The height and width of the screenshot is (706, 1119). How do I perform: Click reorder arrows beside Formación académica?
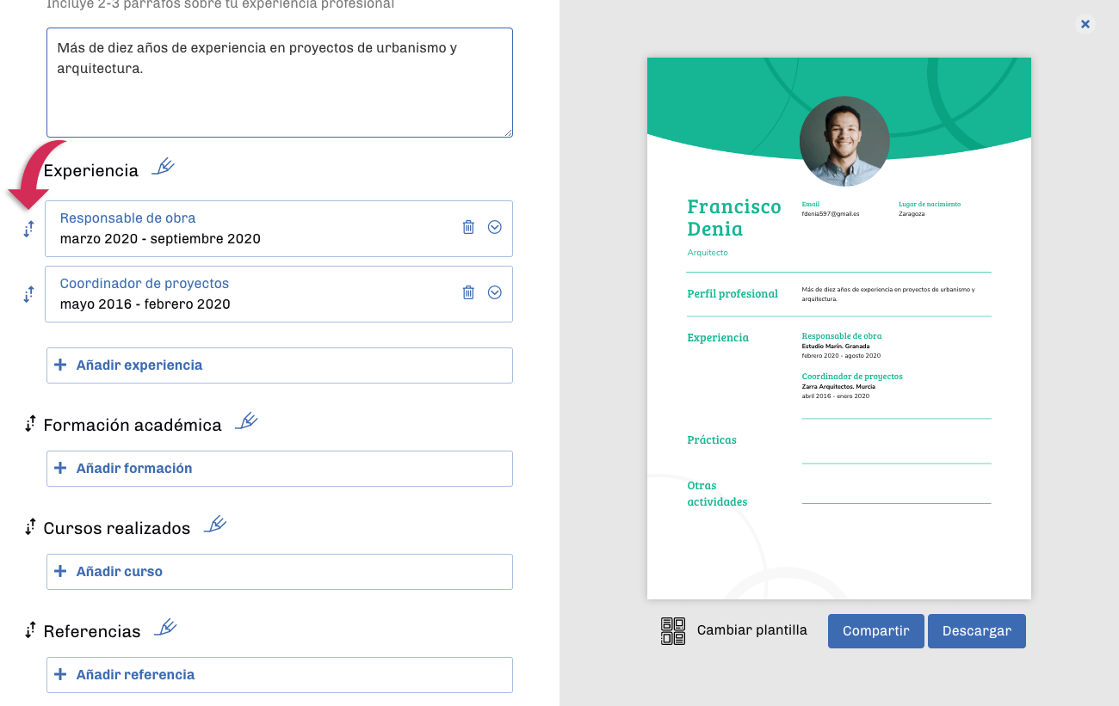(30, 424)
